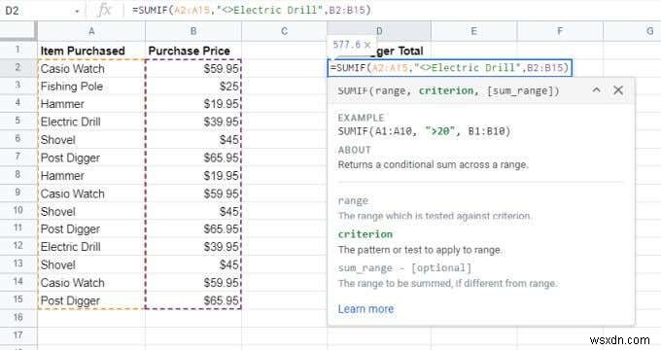Click 'criterion' heading in help panel
This screenshot has width=661, height=350.
point(365,234)
